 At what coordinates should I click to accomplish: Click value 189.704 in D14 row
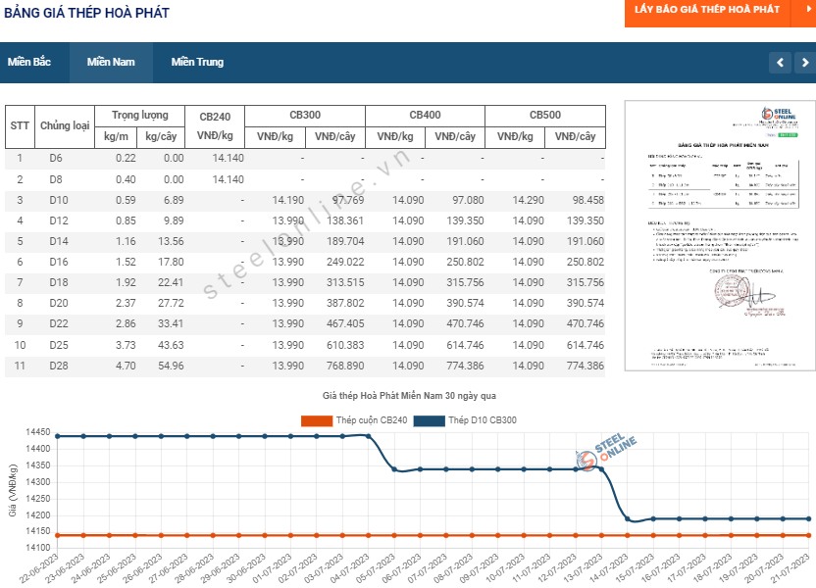(x=345, y=241)
